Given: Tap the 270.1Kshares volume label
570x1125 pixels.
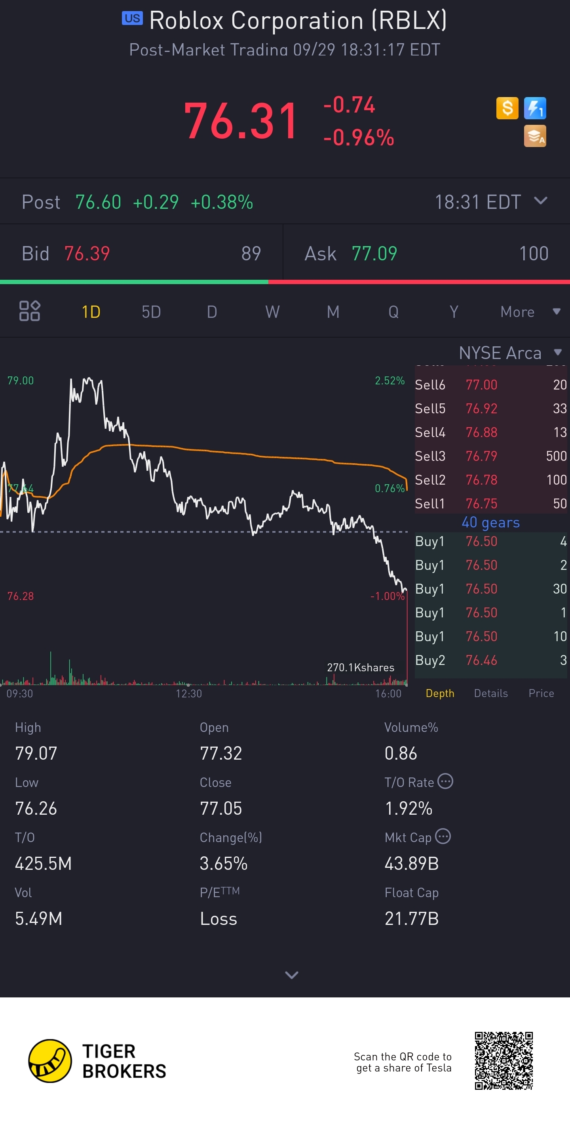Looking at the screenshot, I should pyautogui.click(x=361, y=667).
